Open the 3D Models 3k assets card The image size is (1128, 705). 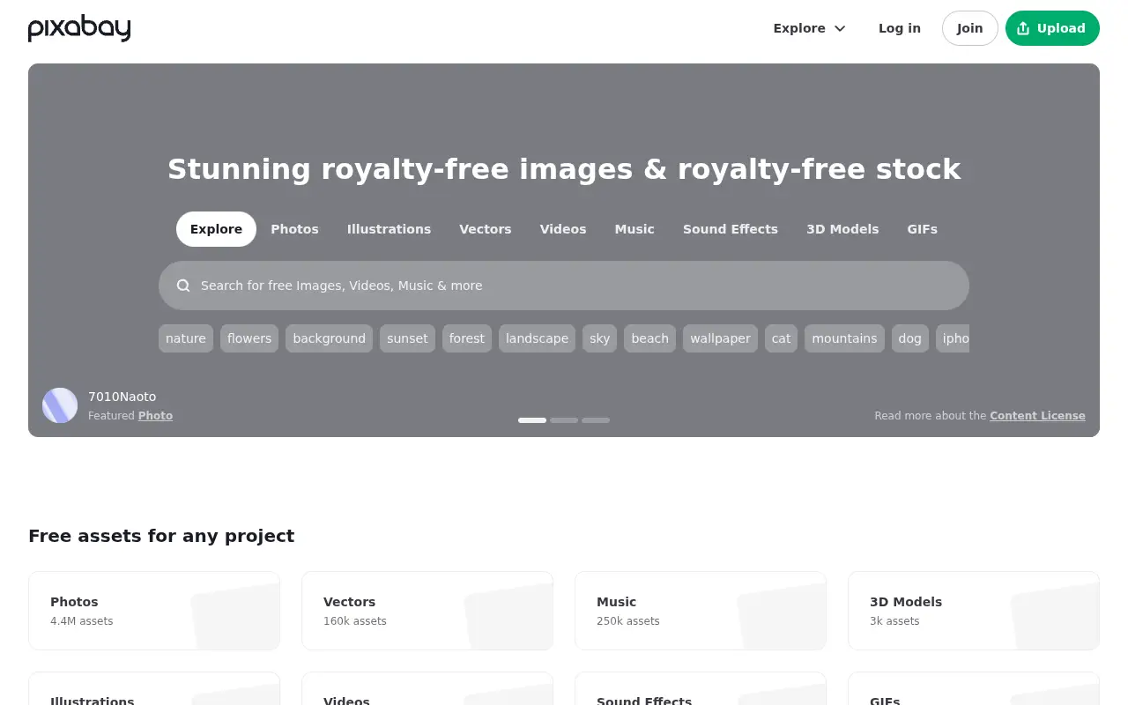click(974, 611)
